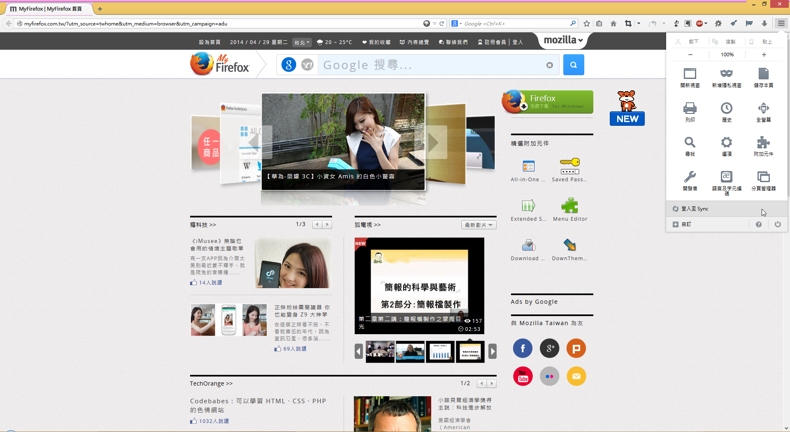Click 聯絡我們 link in top bar
This screenshot has width=790, height=432.
coord(453,42)
